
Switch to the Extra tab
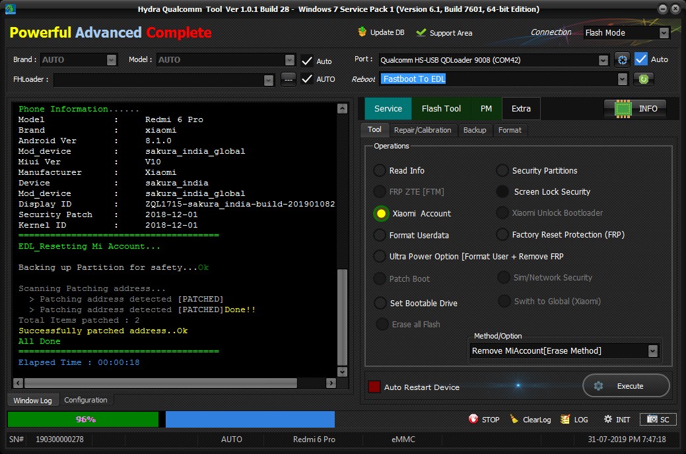(x=521, y=108)
